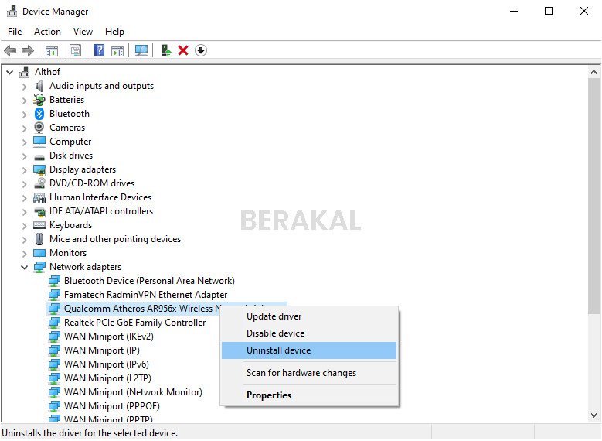Select Realtek PCIe GbE Family Controller
Image resolution: width=602 pixels, height=441 pixels.
click(134, 322)
